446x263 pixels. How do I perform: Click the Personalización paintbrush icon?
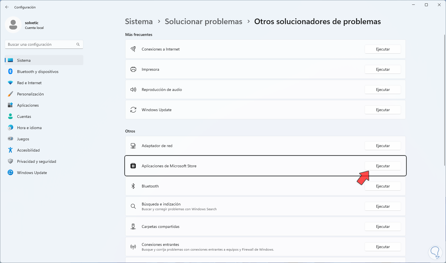[x=10, y=94]
